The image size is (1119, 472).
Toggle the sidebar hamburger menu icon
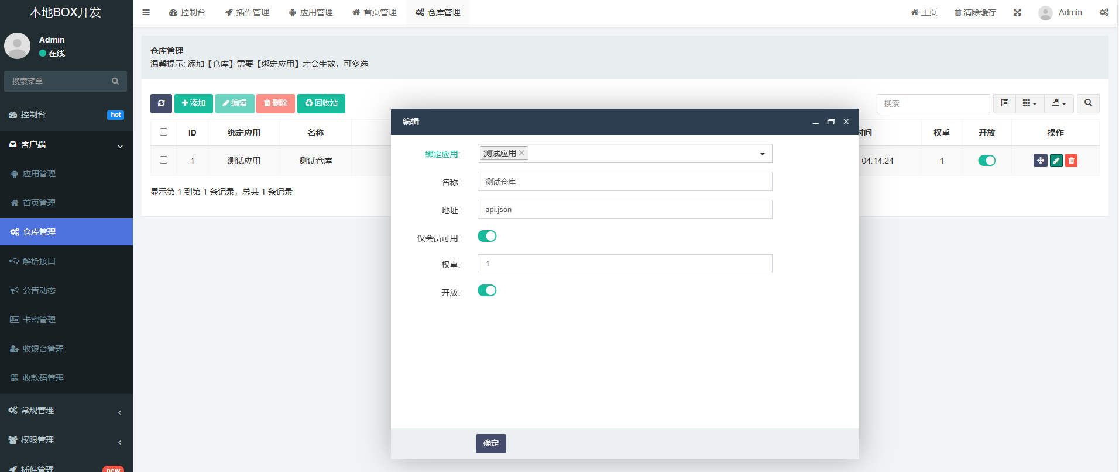click(x=146, y=12)
